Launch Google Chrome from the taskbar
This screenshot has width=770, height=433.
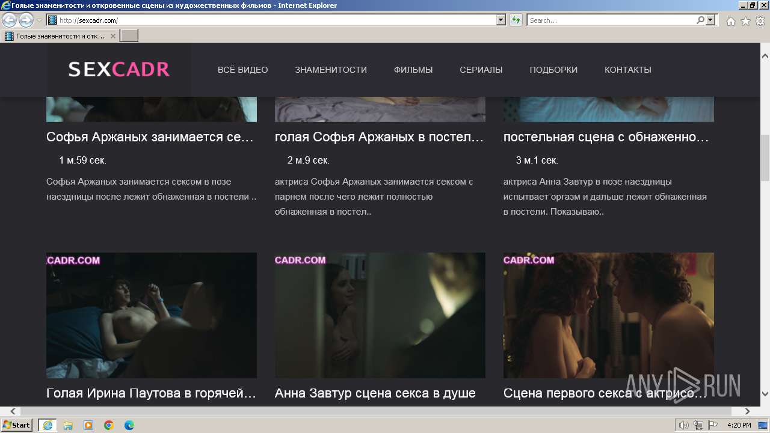click(x=109, y=425)
